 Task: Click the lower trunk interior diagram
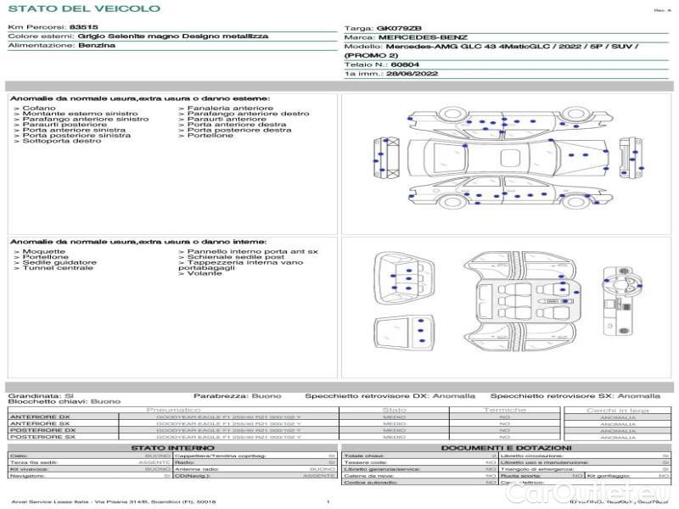[404, 333]
